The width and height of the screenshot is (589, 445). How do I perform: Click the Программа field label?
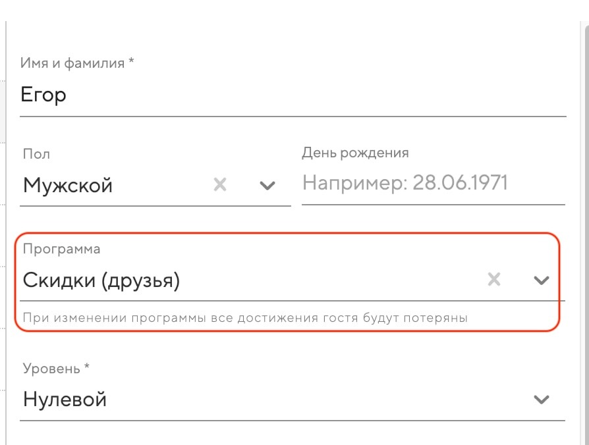(61, 249)
